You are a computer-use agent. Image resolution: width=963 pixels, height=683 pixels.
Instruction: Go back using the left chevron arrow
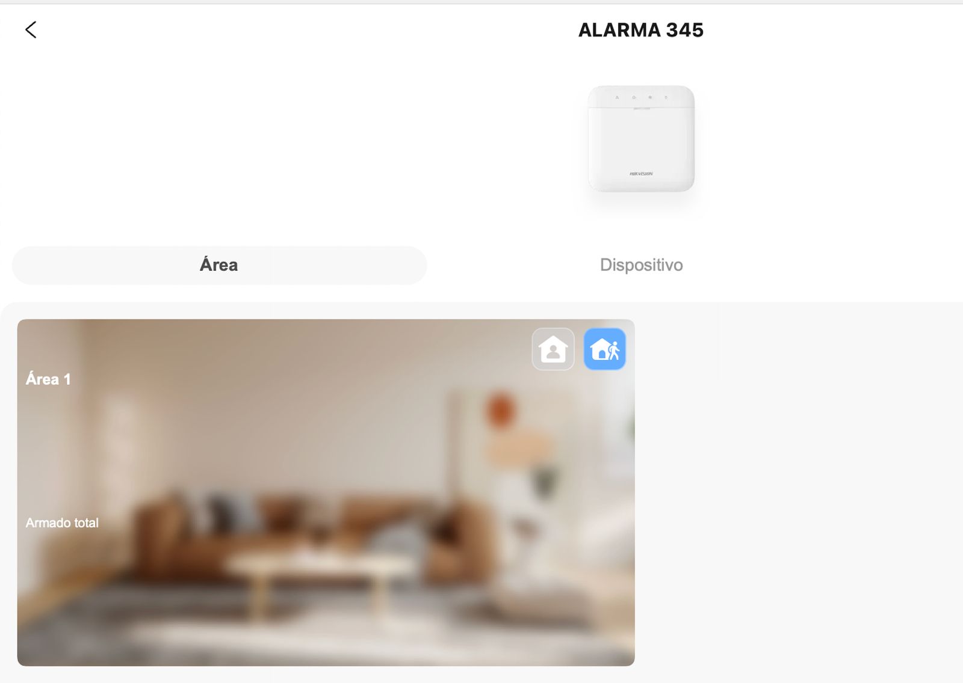coord(31,29)
